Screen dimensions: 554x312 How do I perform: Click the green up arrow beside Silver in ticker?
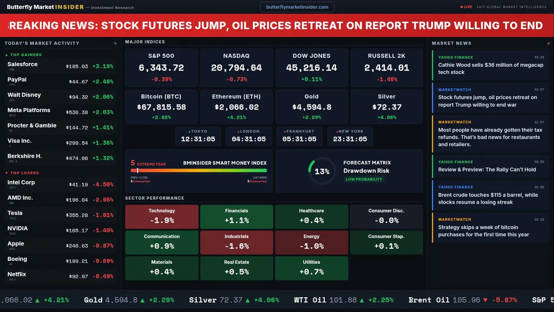click(249, 300)
